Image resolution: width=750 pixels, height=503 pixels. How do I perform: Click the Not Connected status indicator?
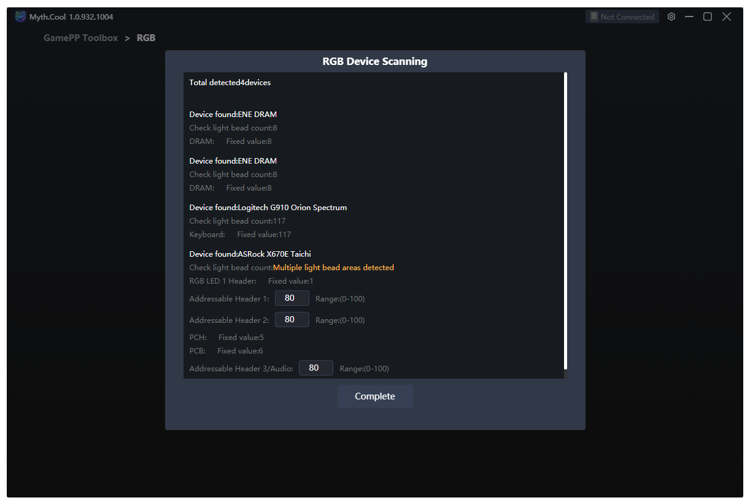[622, 17]
